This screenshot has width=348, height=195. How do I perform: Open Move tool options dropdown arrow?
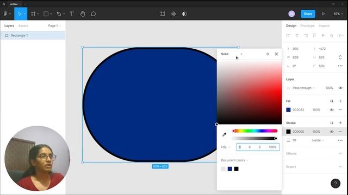click(25, 14)
